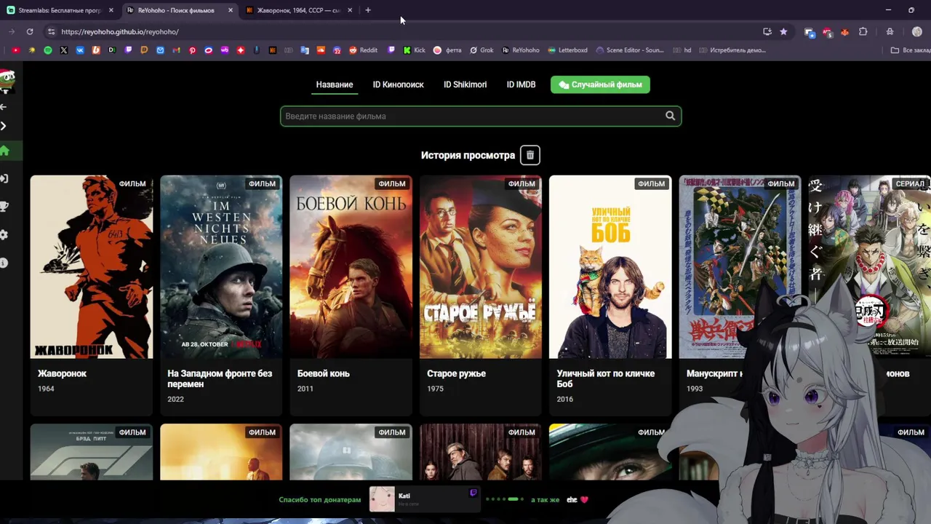Viewport: 931px width, 524px height.
Task: Open the SoundCloud bookmark icon
Action: [321, 50]
